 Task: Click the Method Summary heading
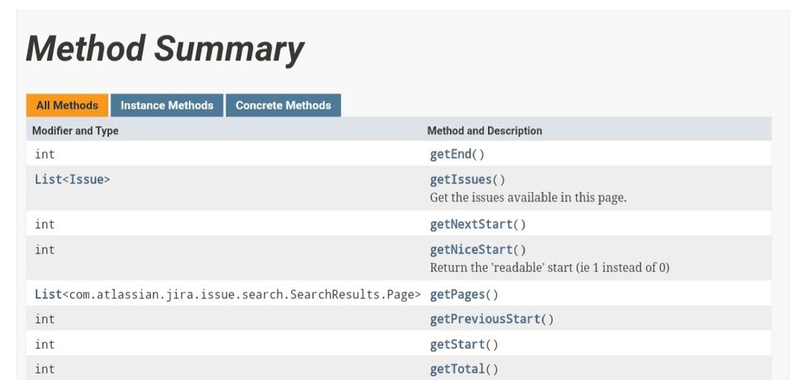[x=165, y=49]
